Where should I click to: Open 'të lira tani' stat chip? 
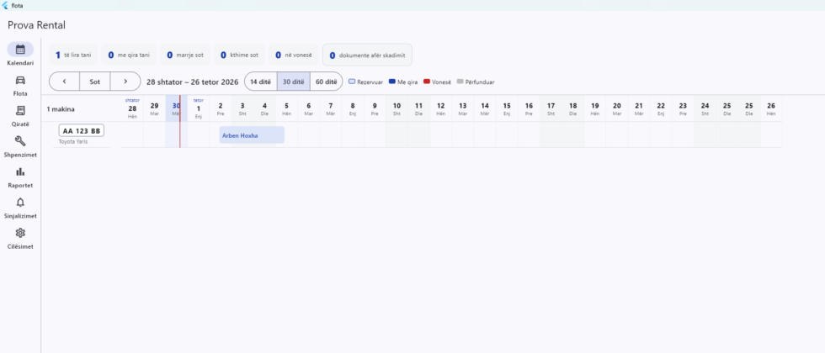coord(74,55)
